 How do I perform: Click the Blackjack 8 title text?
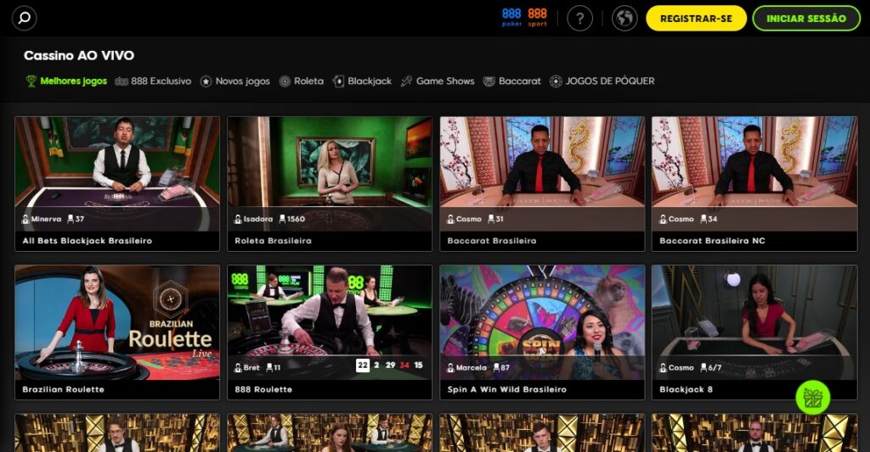tap(686, 389)
